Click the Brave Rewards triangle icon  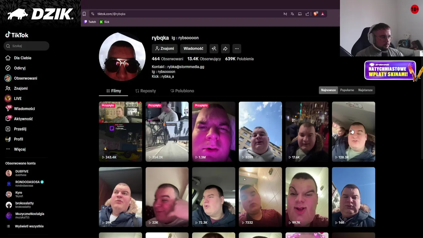coord(323,14)
